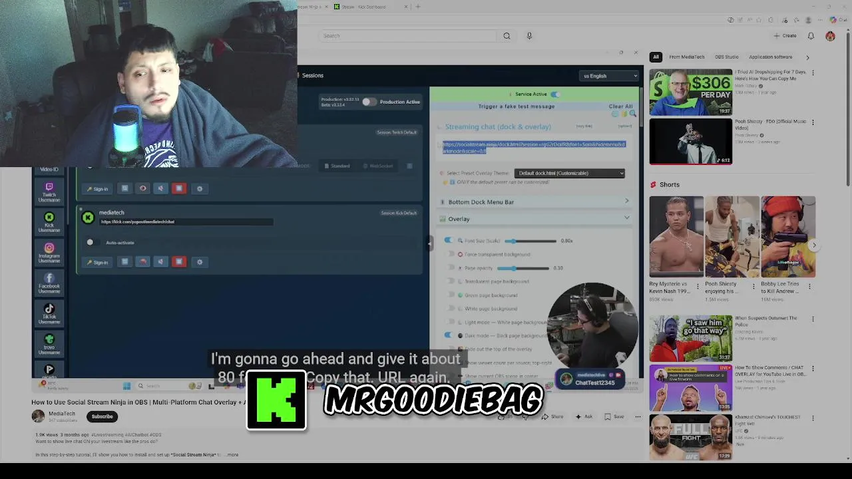Open the gear settings in Twitch session row
Viewport: 852px width, 479px height.
(200, 189)
